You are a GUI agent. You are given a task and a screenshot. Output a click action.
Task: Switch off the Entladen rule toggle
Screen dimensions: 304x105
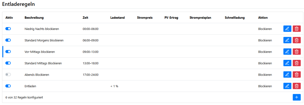(x=8, y=86)
